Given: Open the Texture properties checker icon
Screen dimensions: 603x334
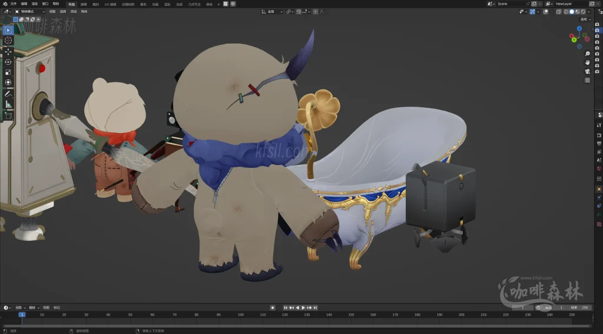Looking at the screenshot, I should point(599,224).
